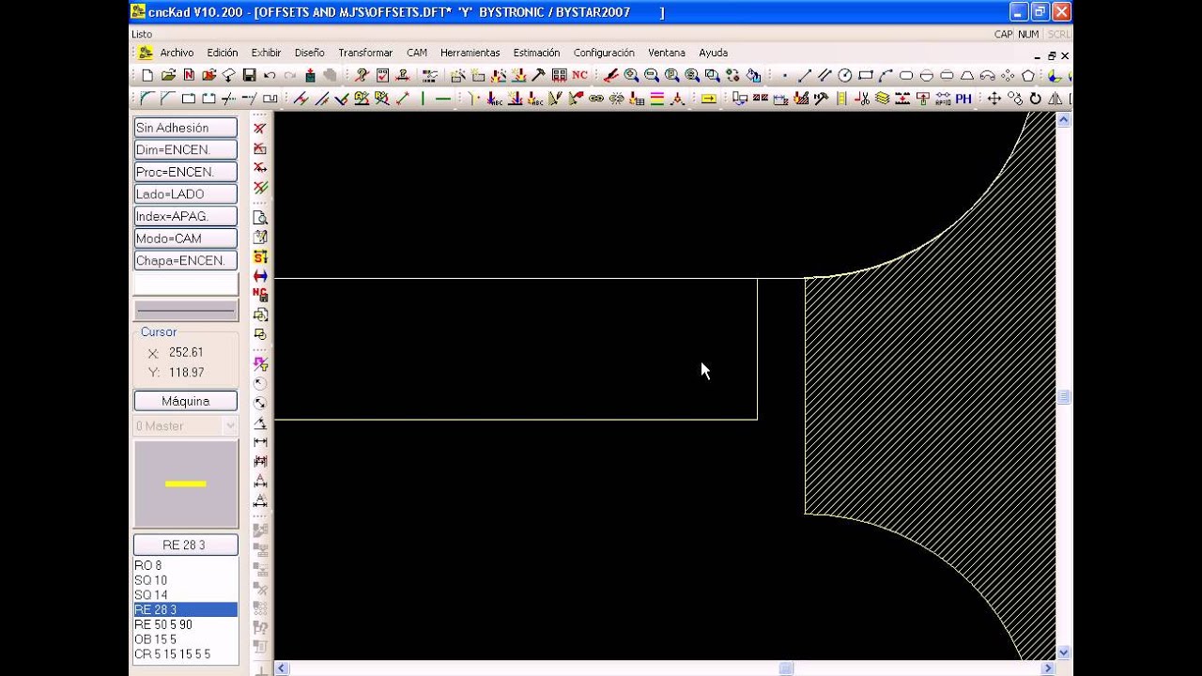Select OB 15 5 in the tool list
Screen dimensions: 1202x676
[x=186, y=639]
